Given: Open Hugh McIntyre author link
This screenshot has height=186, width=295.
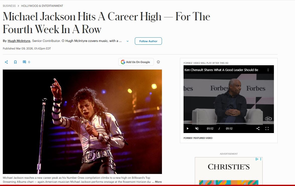Looking at the screenshot, I should click(19, 41).
